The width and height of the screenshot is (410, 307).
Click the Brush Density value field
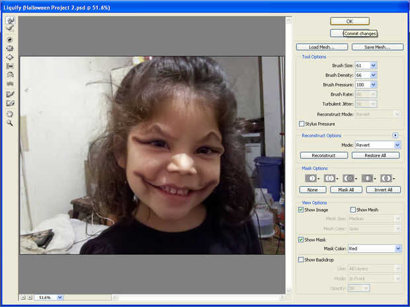tap(362, 75)
